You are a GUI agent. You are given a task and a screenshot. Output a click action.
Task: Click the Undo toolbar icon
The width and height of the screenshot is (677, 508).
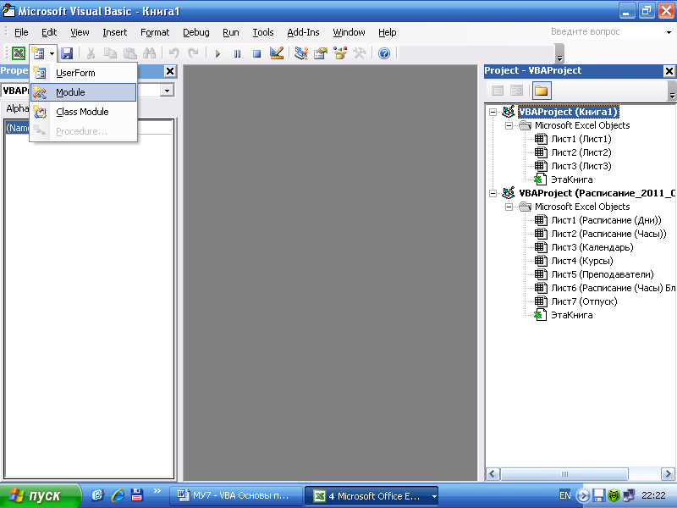[174, 53]
